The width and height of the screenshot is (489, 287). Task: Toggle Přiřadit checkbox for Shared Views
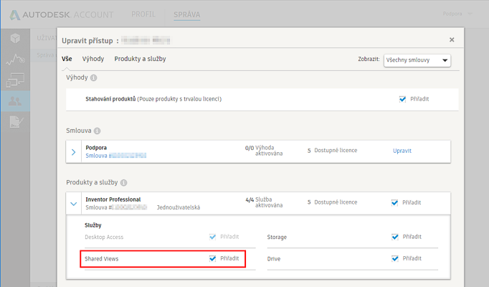212,258
